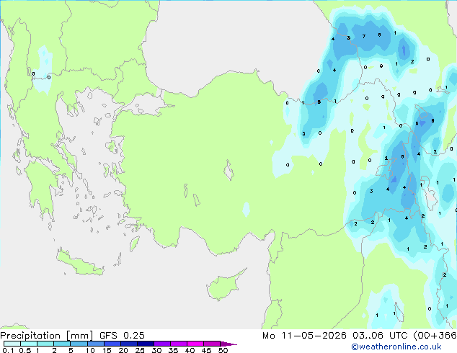
Task: Click the legend scale label 25
Action: [x=140, y=350]
